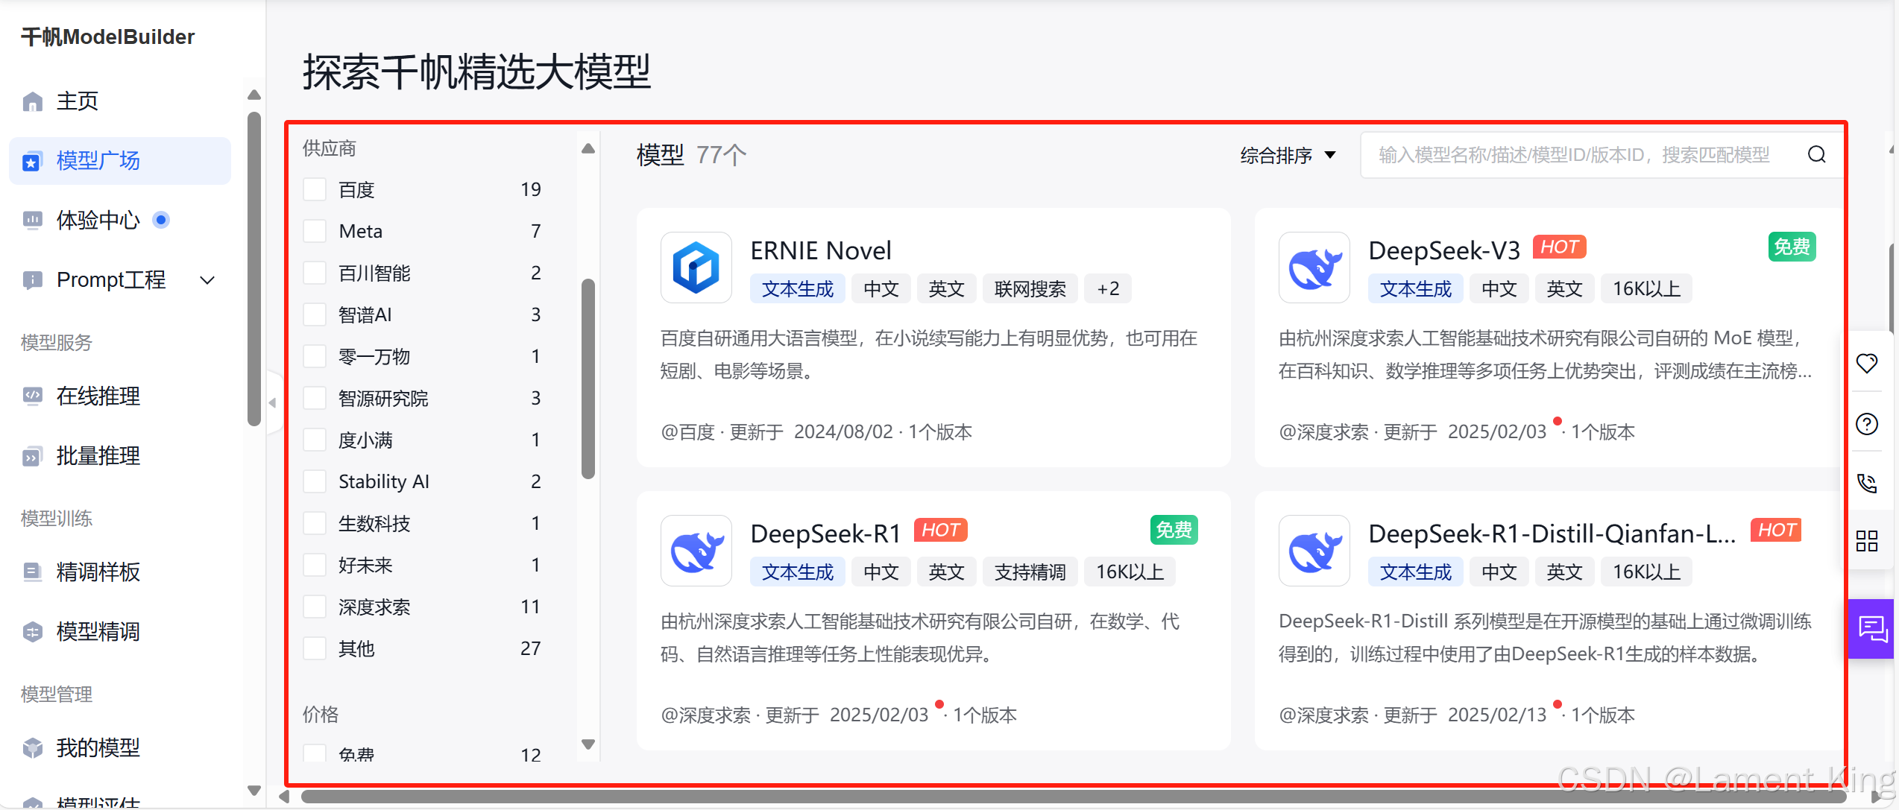
Task: Go to 体验中心 in sidebar
Action: [98, 220]
